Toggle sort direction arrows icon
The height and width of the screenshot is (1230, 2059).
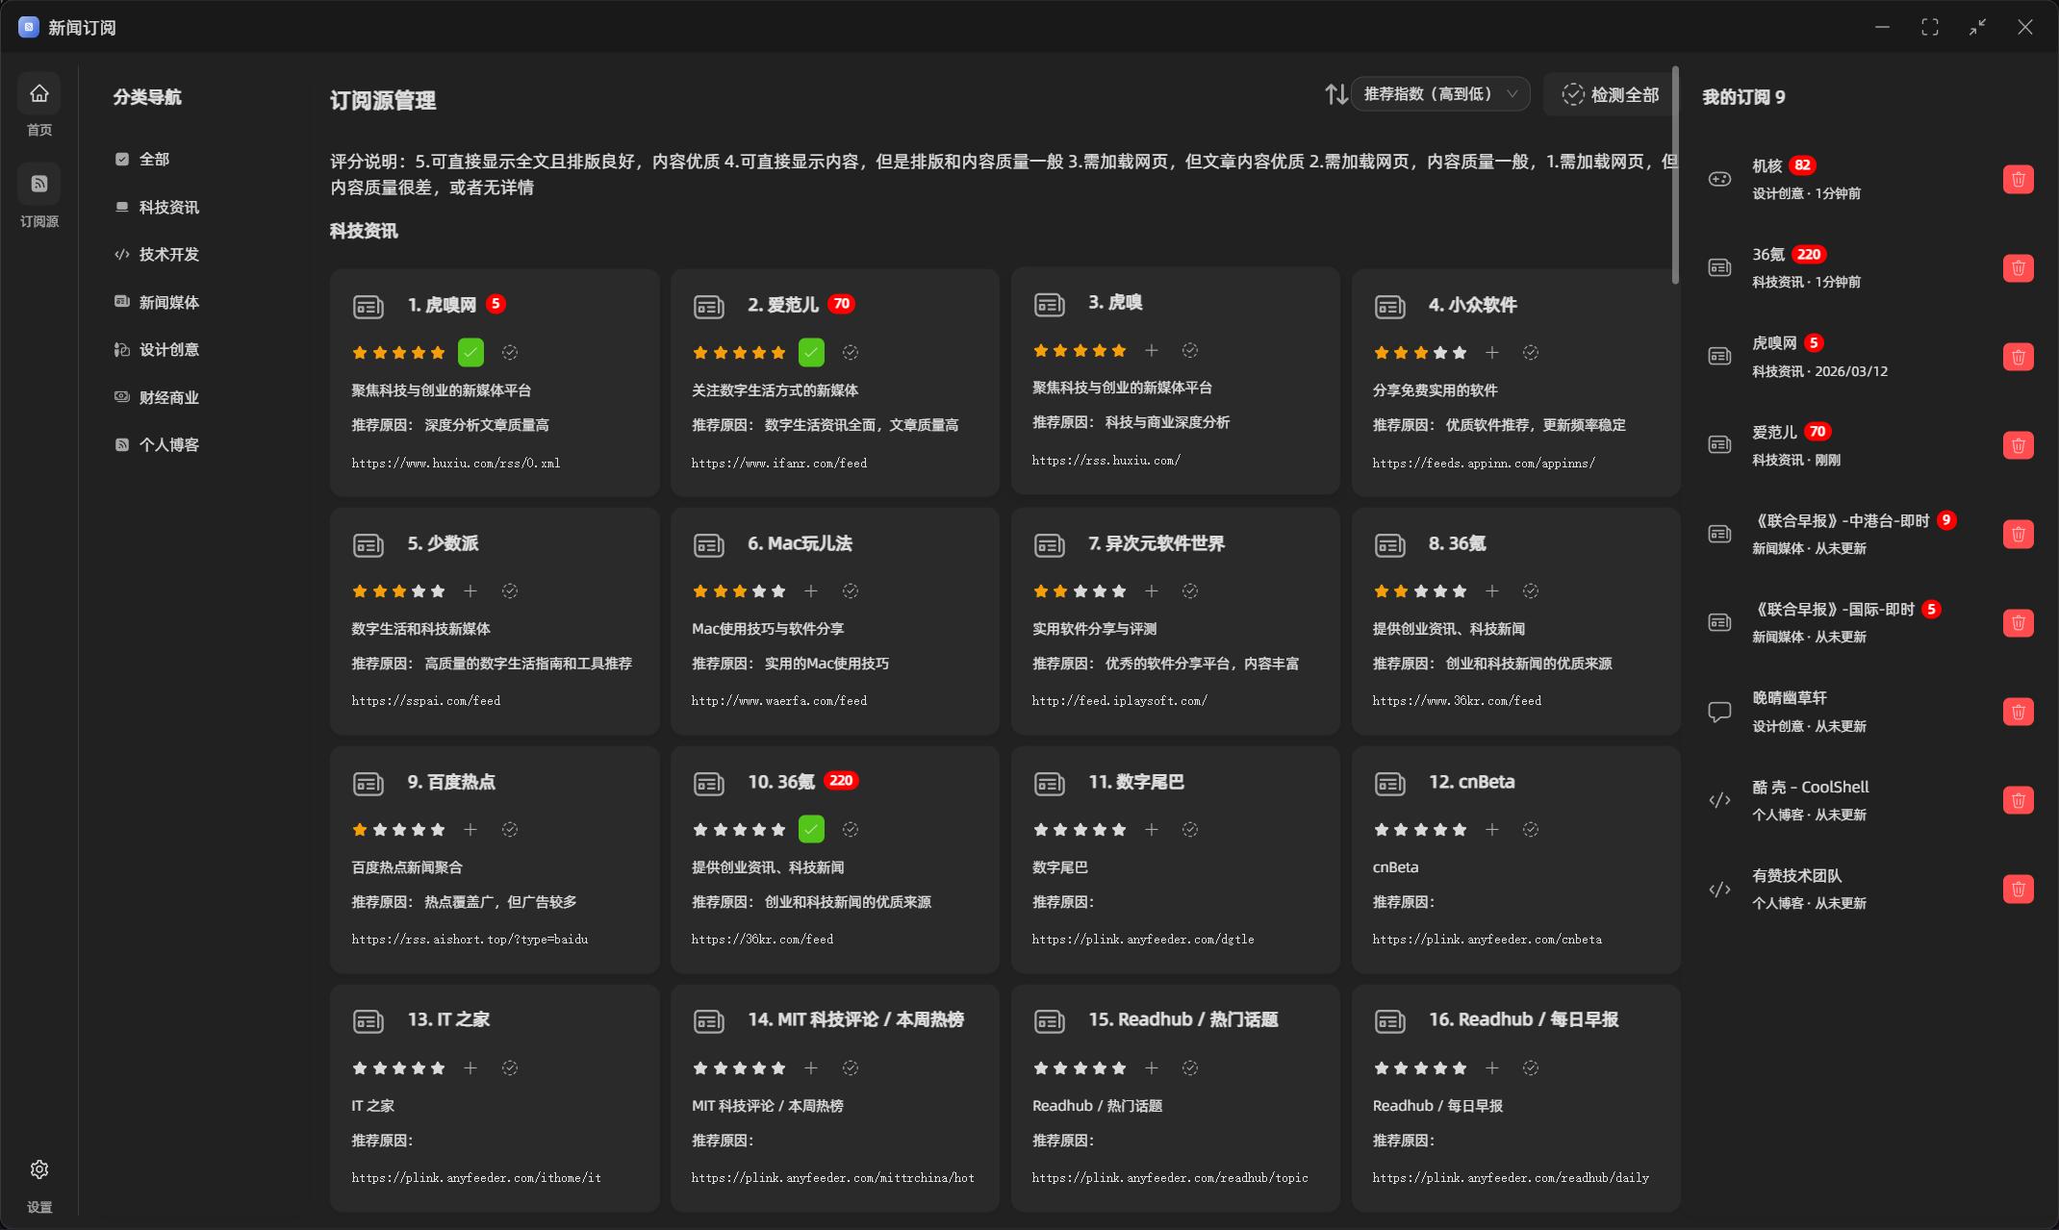[x=1335, y=94]
